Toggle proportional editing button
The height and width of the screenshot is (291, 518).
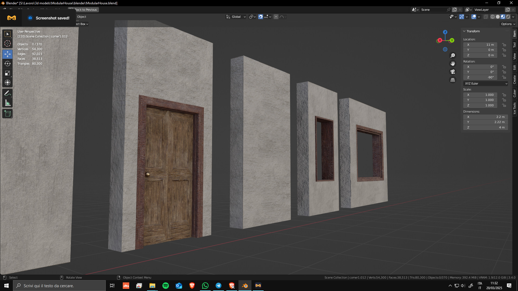pos(276,17)
